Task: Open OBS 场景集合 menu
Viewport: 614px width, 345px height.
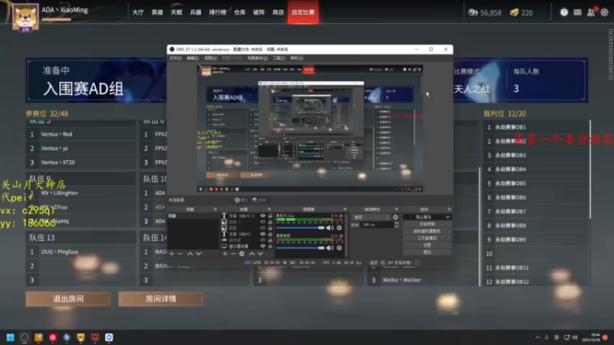Action: (x=257, y=58)
